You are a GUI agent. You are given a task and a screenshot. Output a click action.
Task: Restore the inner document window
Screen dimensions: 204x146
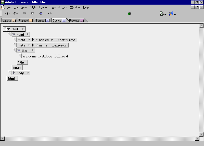pos(197,7)
